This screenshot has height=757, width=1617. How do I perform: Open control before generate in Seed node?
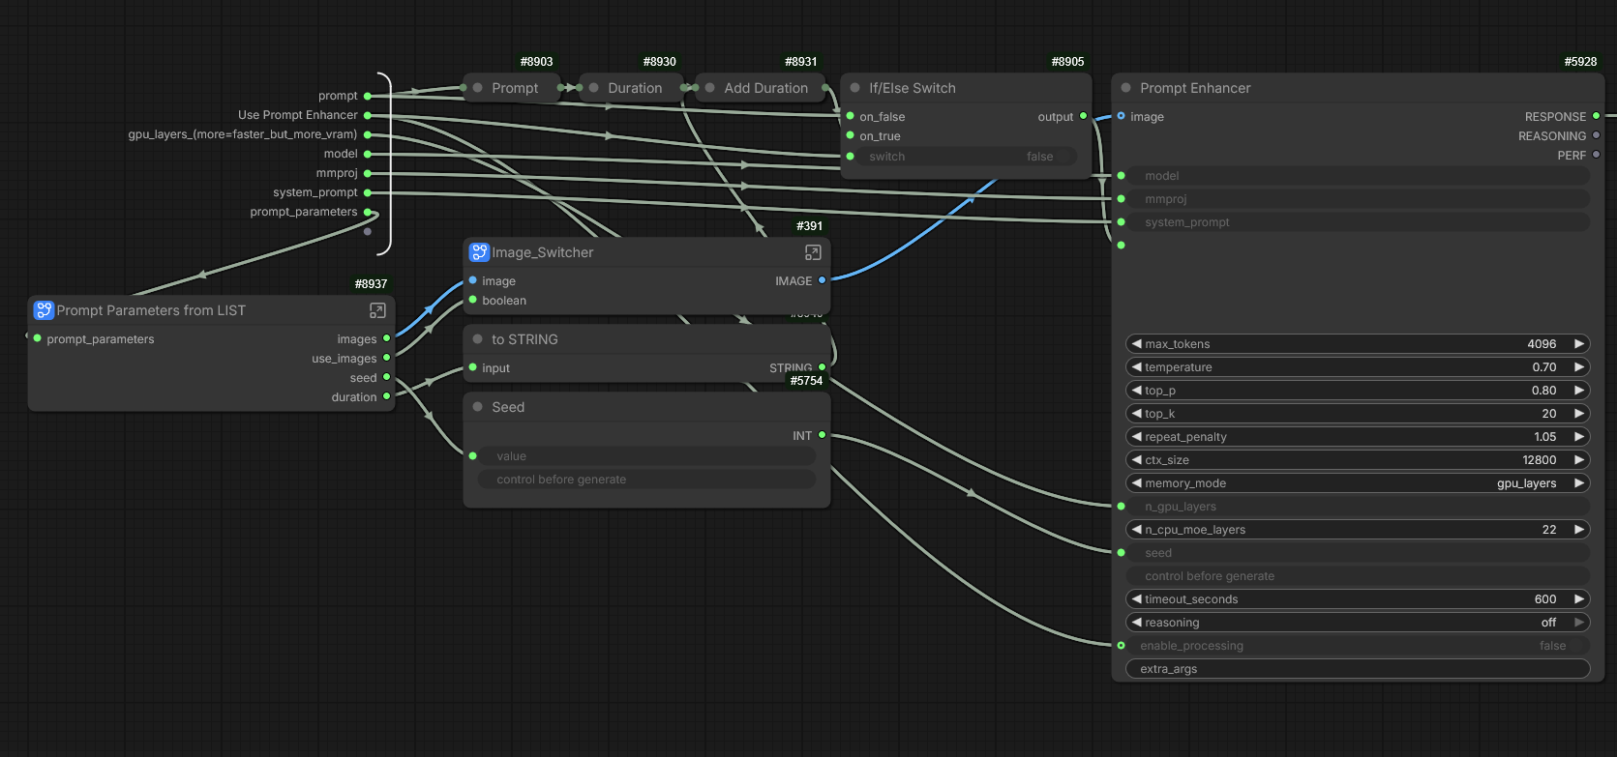tap(647, 480)
